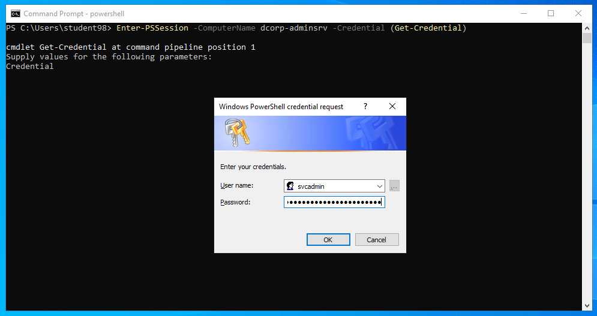Click the scrollbar down arrow in console
Screen dimensions: 597x316
(x=587, y=306)
